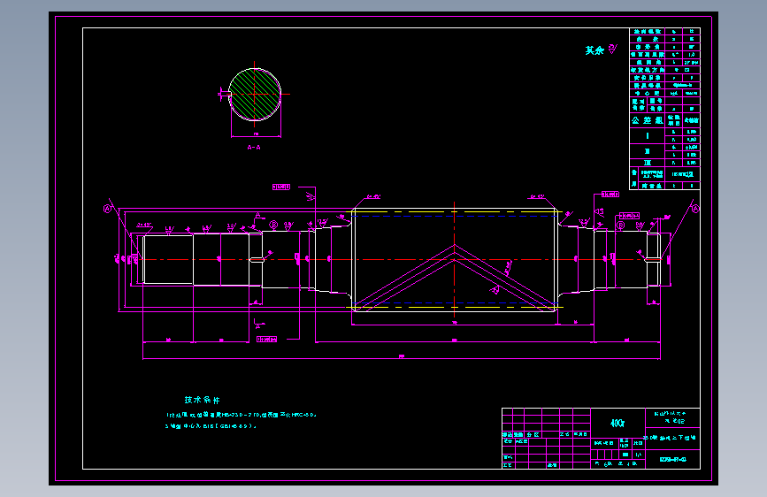767x497 pixels.
Task: Click the lower 'A' section cut marker
Action: tap(259, 324)
